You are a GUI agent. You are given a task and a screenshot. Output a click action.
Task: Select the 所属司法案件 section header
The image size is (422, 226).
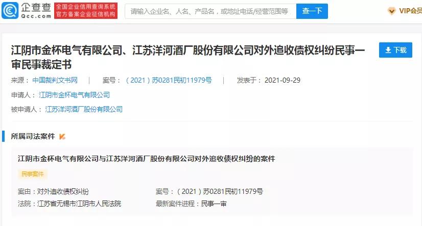coord(33,137)
